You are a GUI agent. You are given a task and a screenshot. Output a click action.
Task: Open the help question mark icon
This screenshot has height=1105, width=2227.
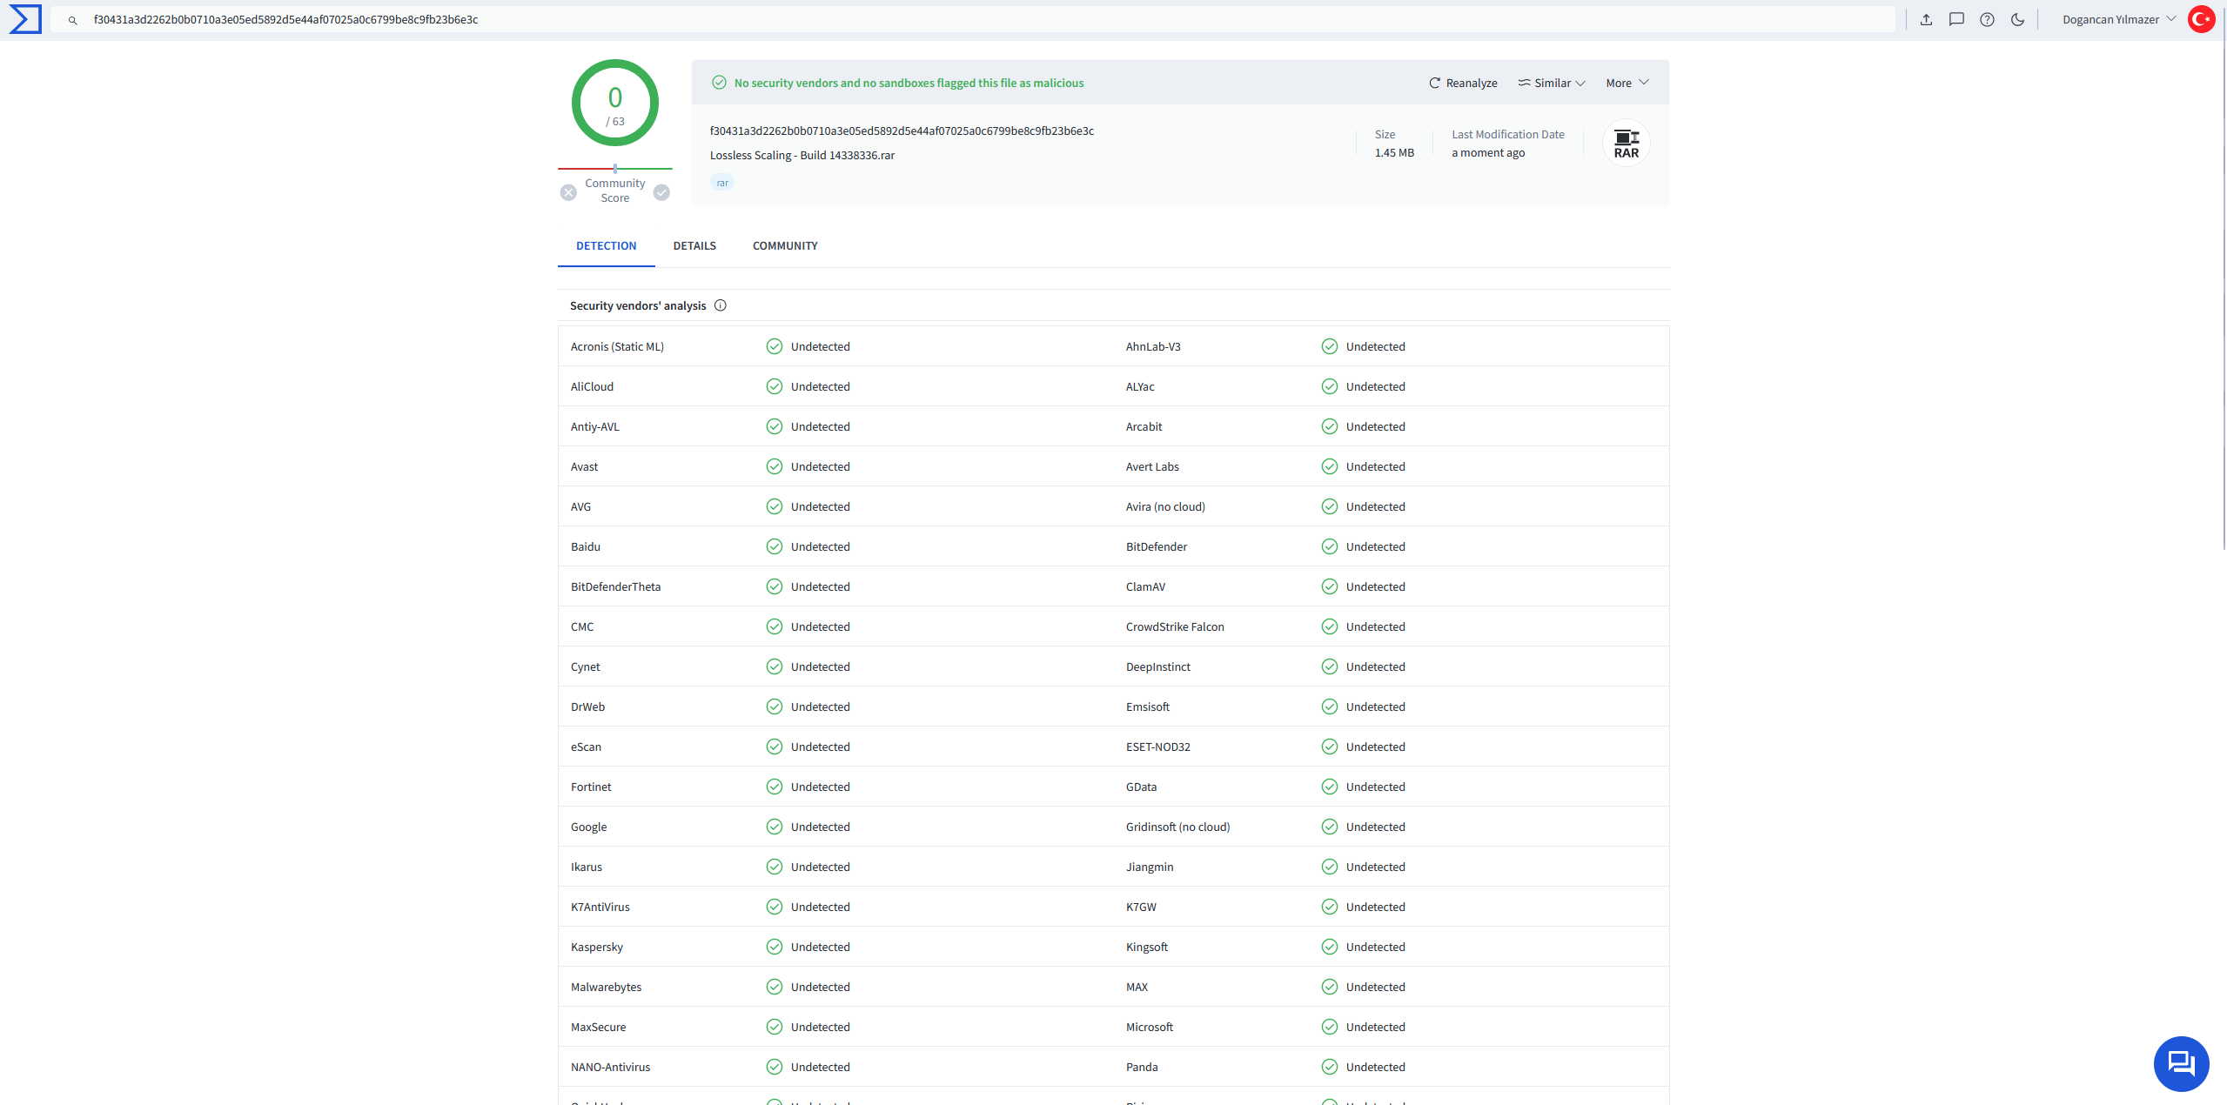click(x=1987, y=19)
